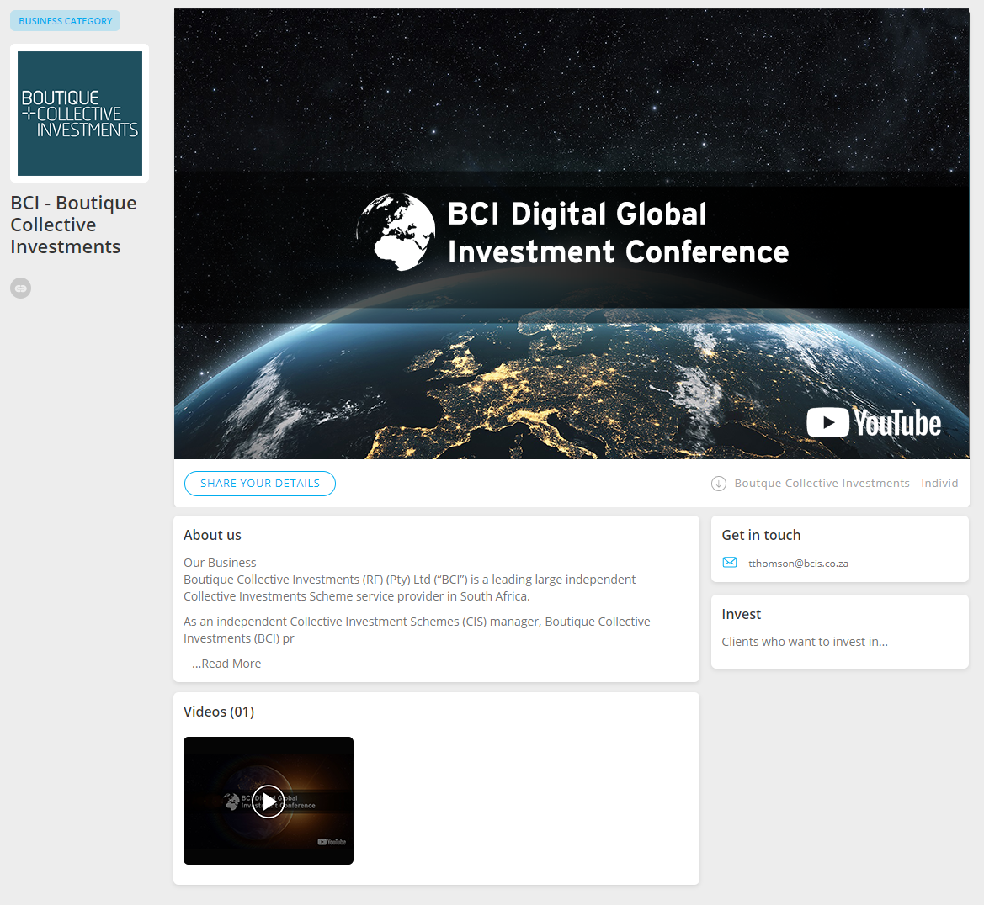Click the Invest card heading
This screenshot has height=905, width=984.
[x=741, y=614]
